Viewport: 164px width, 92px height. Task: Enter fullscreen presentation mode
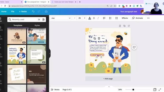[x=160, y=90]
